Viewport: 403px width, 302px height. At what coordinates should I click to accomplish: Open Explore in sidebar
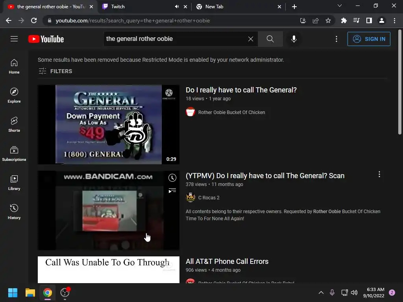14,95
